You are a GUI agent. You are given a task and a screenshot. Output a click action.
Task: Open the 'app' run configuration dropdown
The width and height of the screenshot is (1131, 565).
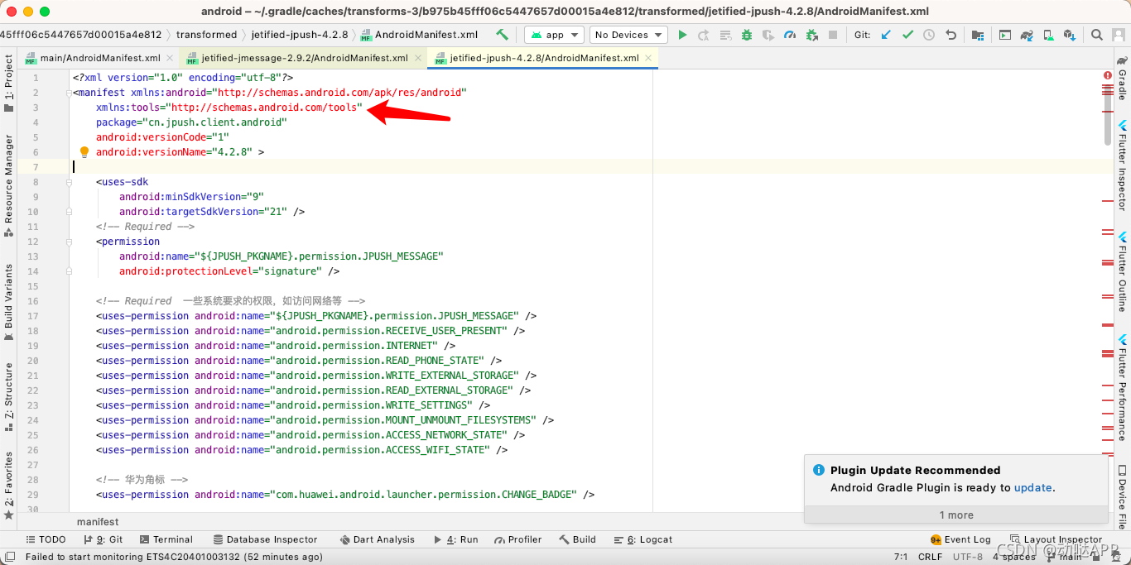tap(553, 35)
